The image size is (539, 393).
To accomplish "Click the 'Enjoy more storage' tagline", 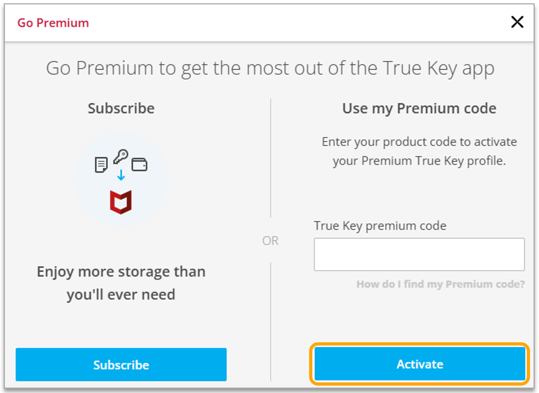I will click(121, 283).
